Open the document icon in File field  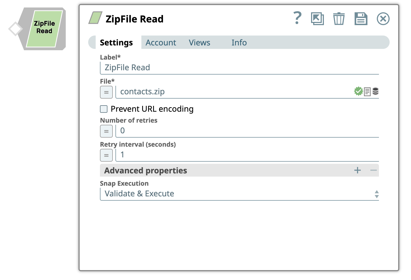[367, 92]
